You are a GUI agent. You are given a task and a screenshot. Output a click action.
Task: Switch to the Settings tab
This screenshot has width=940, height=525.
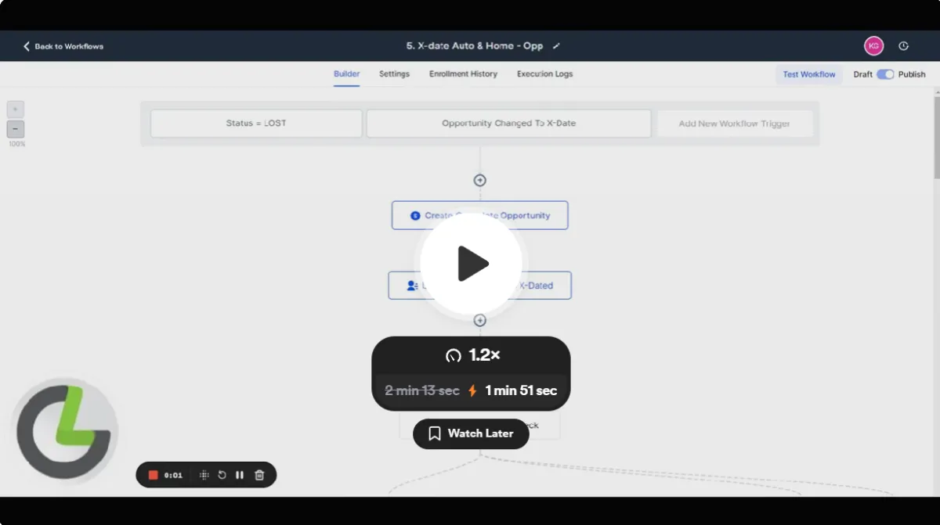(x=394, y=74)
